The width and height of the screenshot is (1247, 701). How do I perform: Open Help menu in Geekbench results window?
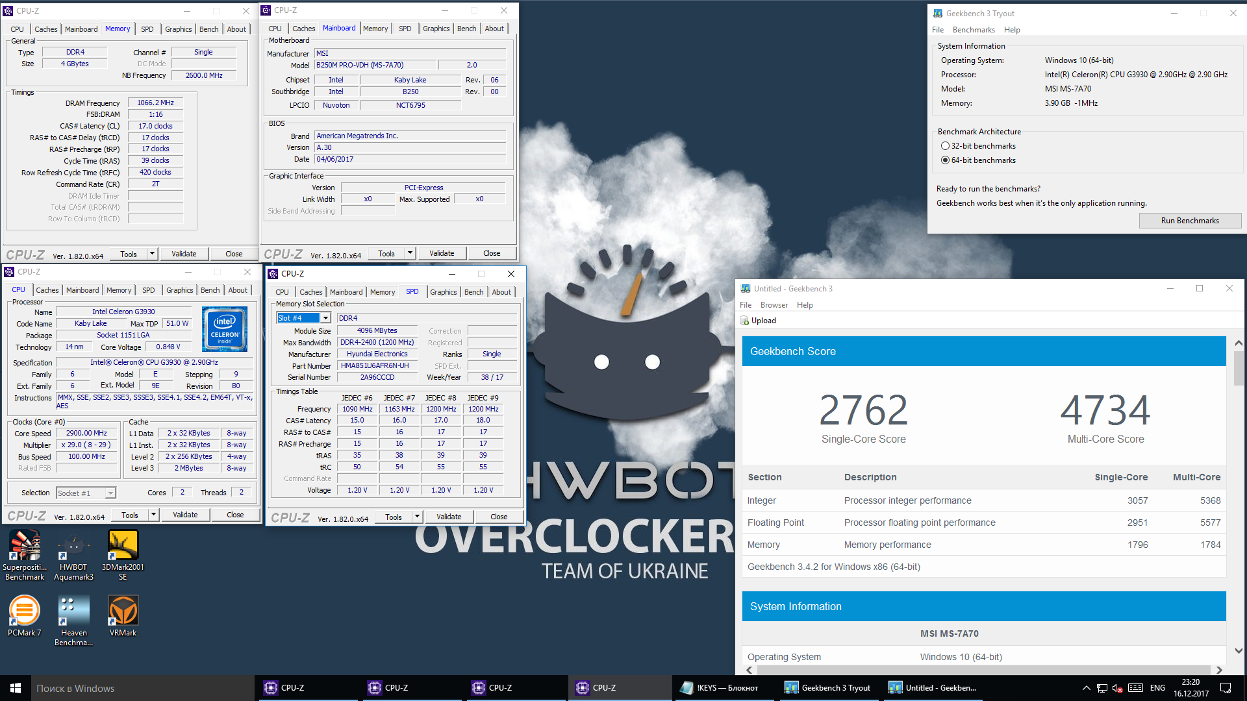[805, 305]
